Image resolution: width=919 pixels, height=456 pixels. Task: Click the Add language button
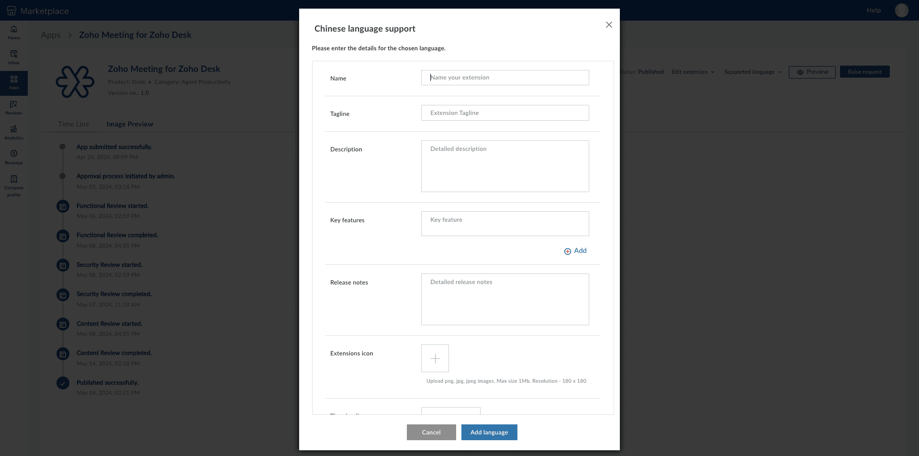pos(489,432)
